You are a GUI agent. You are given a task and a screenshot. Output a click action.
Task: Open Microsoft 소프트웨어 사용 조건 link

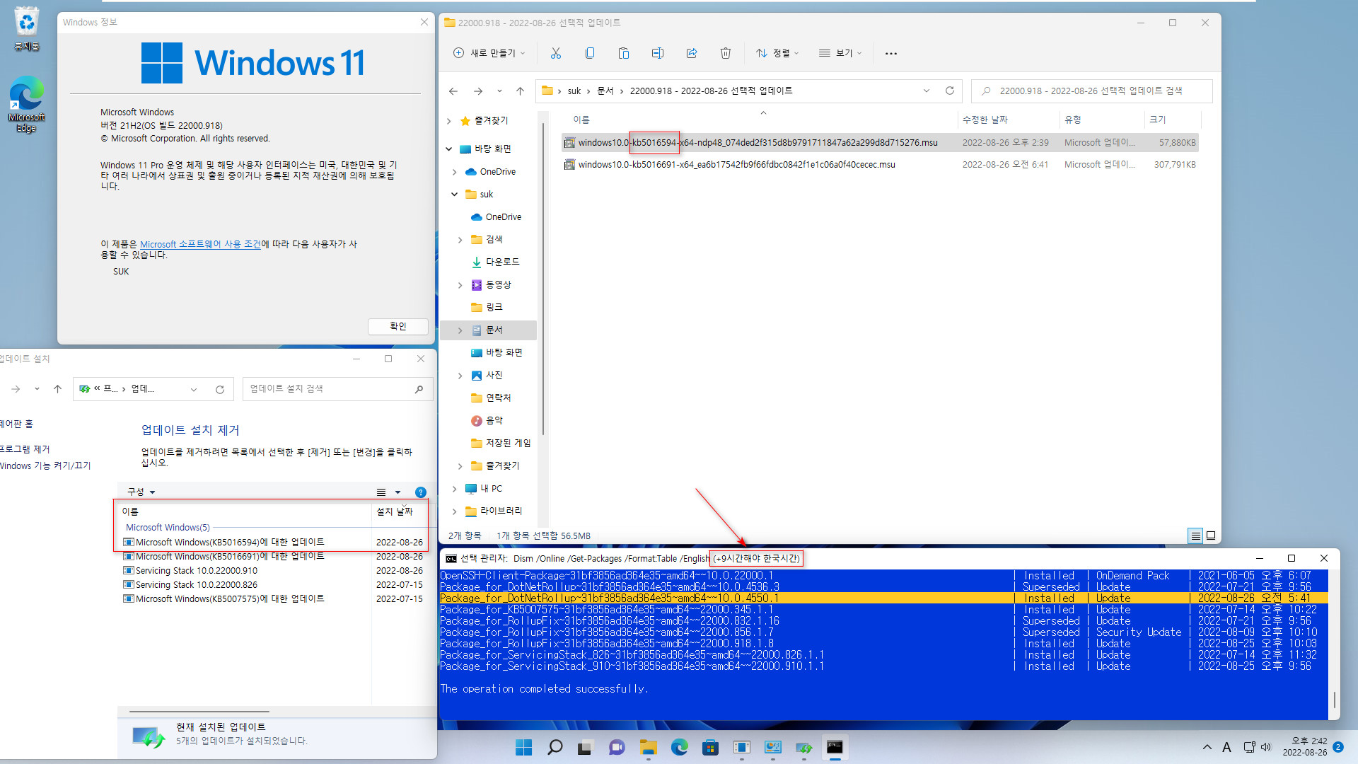[200, 244]
